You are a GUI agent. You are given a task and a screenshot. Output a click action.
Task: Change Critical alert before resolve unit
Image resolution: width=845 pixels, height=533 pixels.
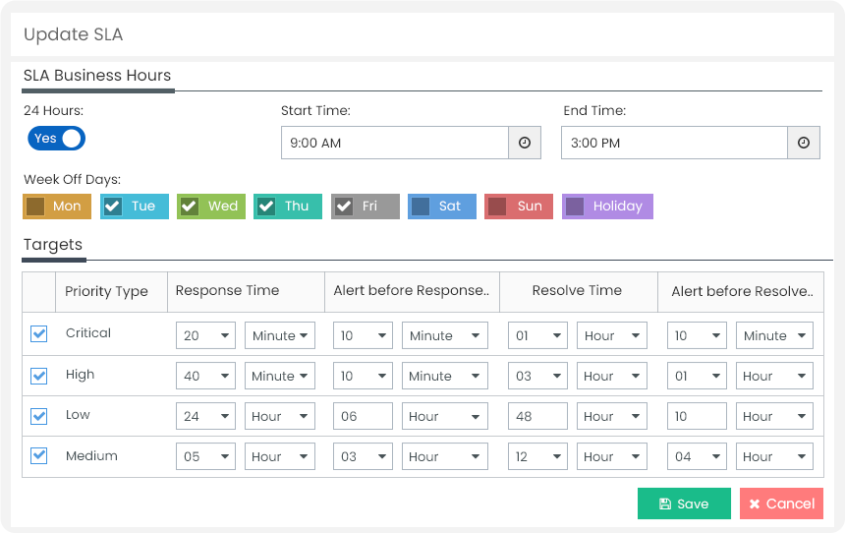(x=774, y=335)
